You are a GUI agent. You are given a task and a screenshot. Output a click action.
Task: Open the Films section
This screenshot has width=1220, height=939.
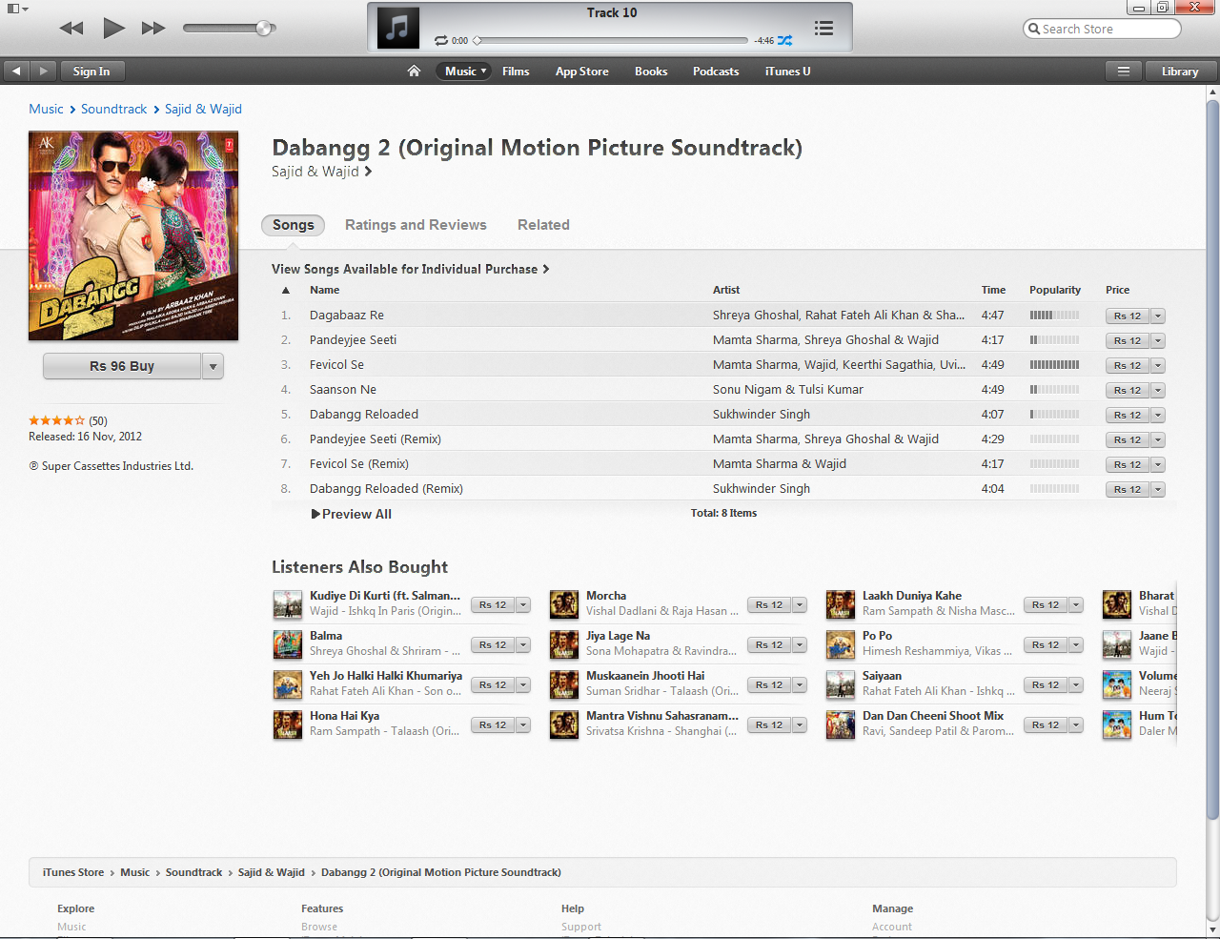[516, 71]
